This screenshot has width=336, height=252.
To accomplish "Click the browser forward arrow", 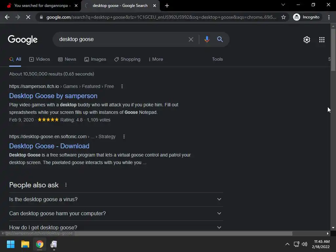I will click(18, 17).
